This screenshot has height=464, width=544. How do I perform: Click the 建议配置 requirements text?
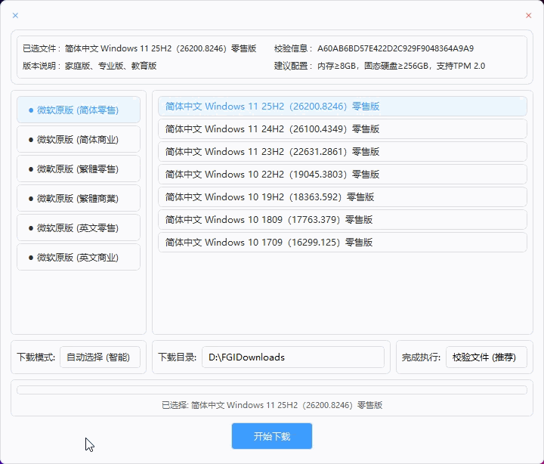[401, 66]
